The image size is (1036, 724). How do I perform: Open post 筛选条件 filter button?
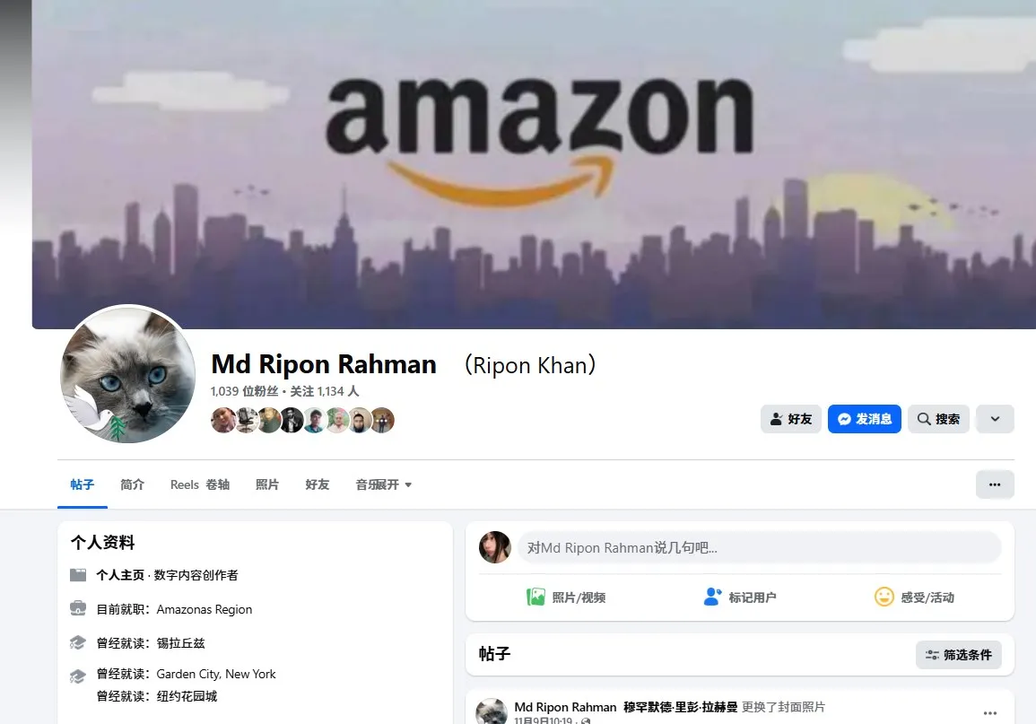coord(959,655)
